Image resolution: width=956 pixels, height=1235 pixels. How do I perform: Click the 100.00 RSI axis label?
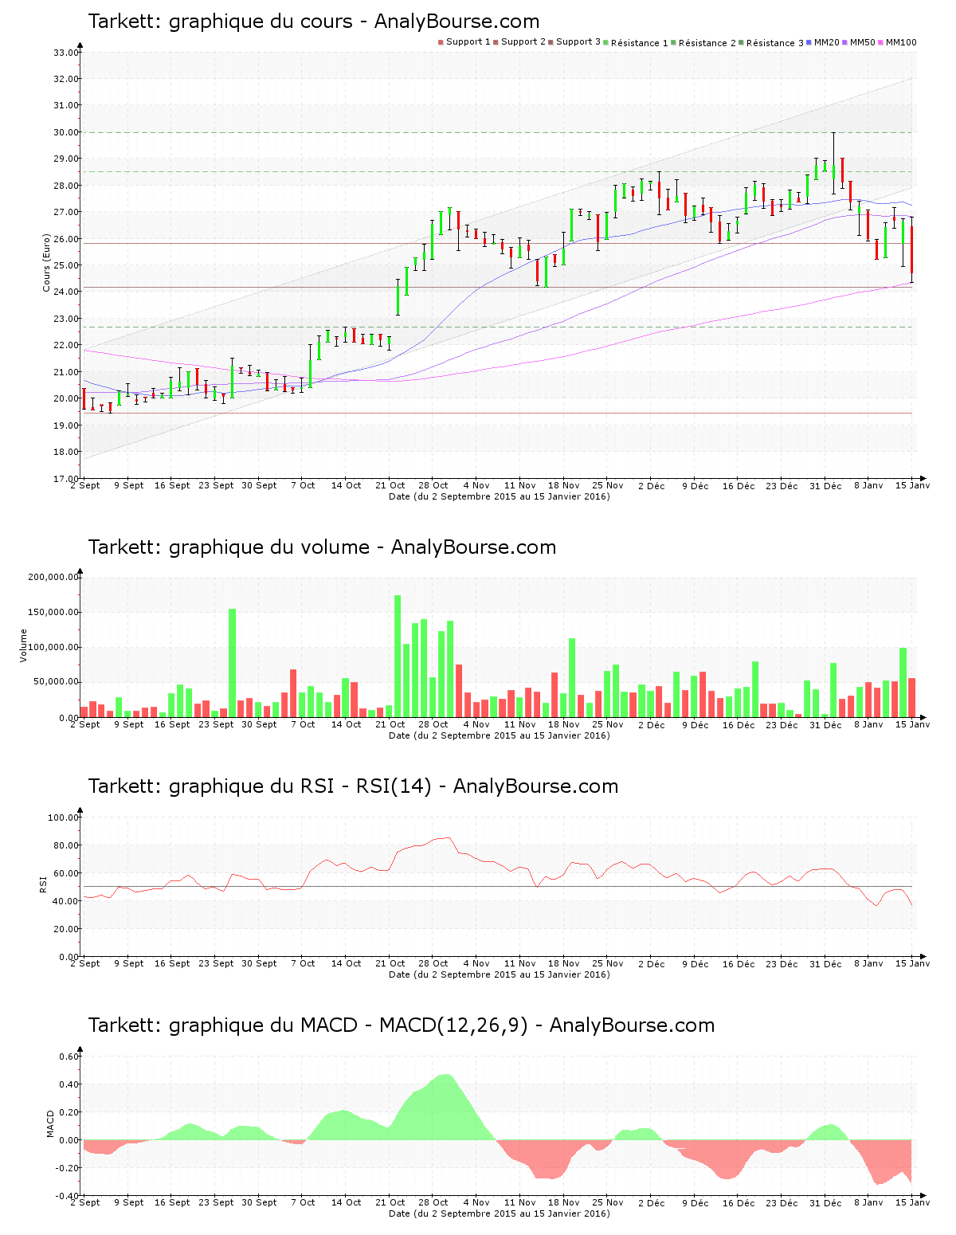click(64, 817)
